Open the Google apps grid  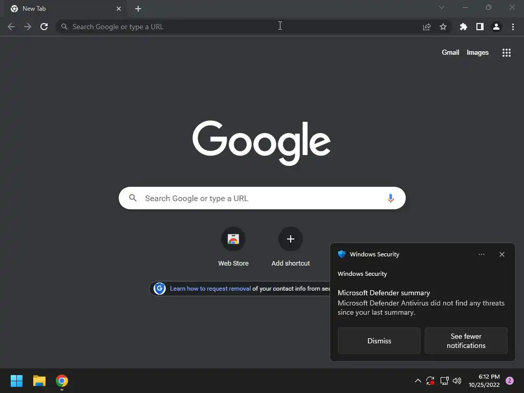tap(507, 53)
